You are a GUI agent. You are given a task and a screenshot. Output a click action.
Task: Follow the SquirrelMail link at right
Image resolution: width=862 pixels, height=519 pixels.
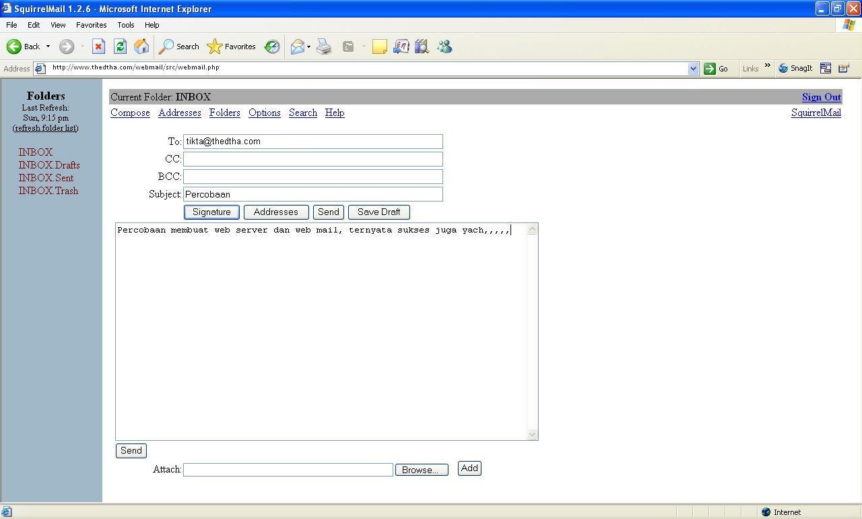816,113
